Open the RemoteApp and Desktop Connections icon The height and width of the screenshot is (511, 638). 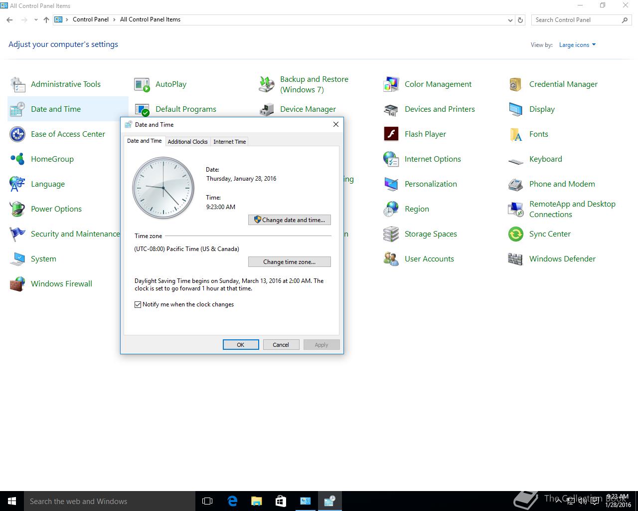point(516,209)
